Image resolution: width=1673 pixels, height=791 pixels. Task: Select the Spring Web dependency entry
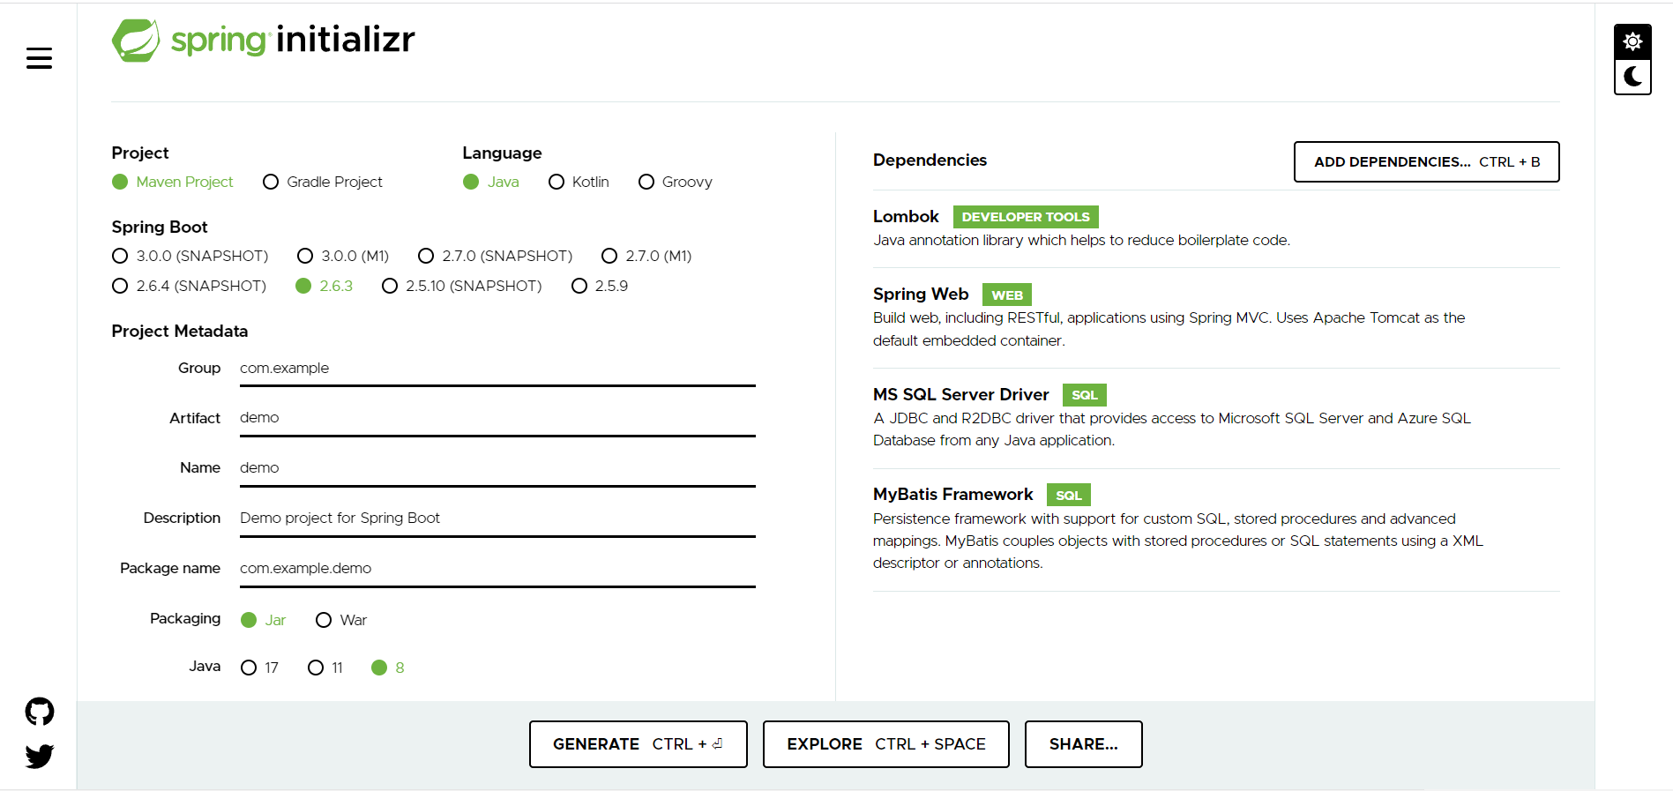click(x=1216, y=317)
